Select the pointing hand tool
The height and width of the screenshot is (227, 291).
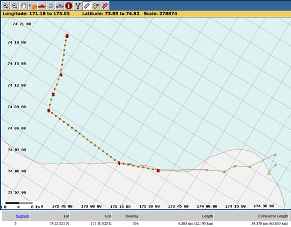[x=96, y=6]
